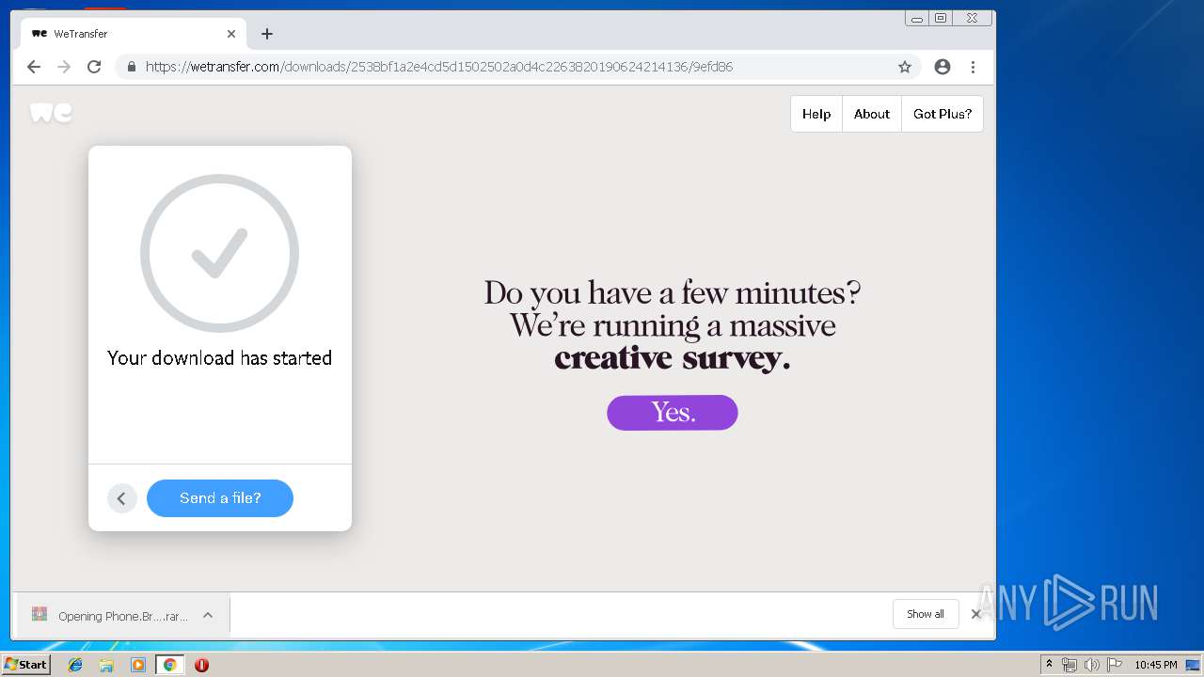Open the Action Center flag icon
Viewport: 1204px width, 677px height.
click(x=1115, y=665)
